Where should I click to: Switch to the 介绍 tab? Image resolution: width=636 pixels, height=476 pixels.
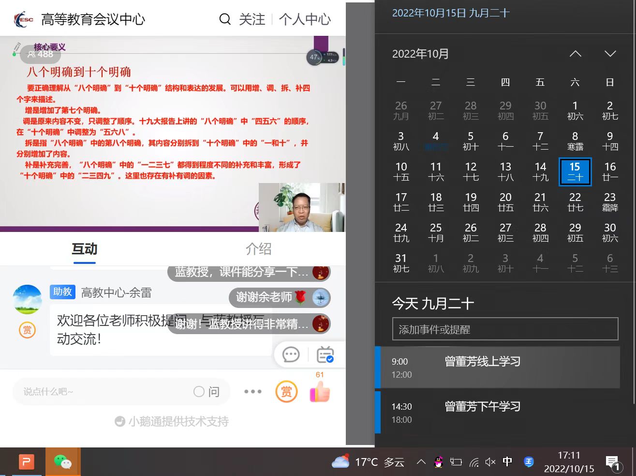[258, 249]
